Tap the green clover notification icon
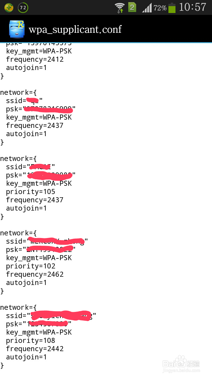Viewport: 212px width, 378px height. pyautogui.click(x=9, y=8)
